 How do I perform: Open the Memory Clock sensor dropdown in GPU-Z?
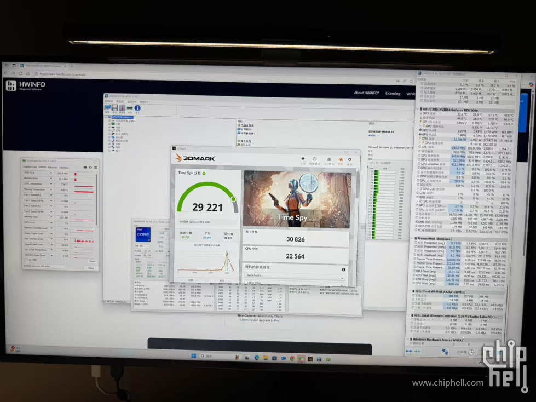[x=51, y=179]
